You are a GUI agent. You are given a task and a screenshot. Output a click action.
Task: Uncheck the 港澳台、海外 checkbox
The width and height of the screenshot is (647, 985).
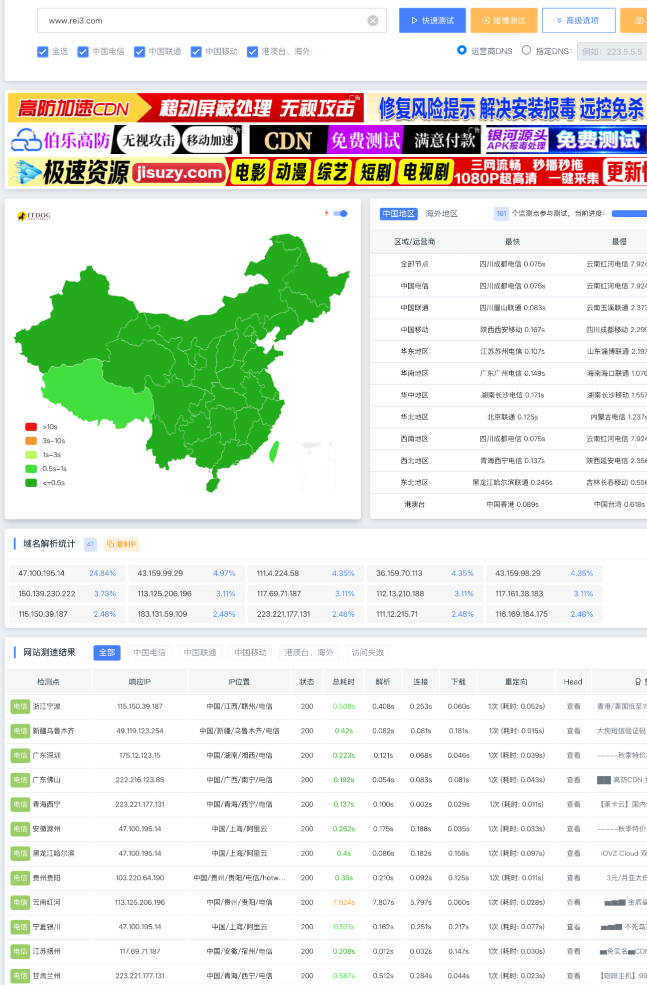pos(253,51)
